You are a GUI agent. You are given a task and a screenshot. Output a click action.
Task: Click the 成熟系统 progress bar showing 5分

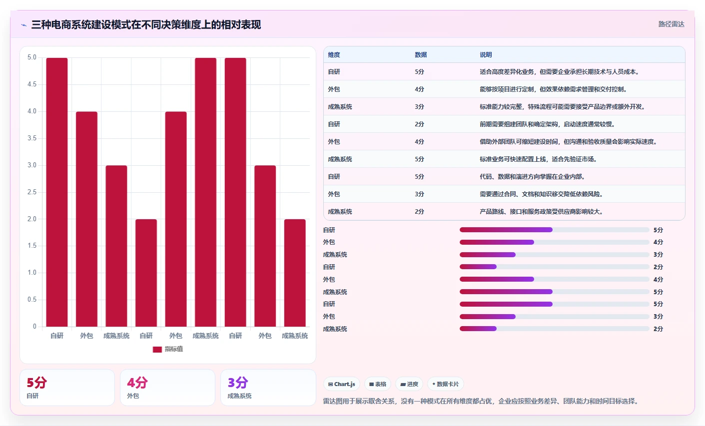pos(555,292)
